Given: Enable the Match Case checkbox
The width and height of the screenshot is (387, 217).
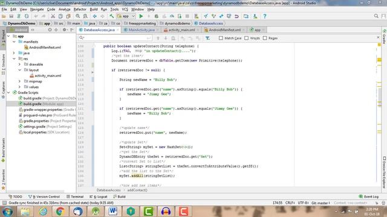Looking at the screenshot, I should pyautogui.click(x=221, y=38).
